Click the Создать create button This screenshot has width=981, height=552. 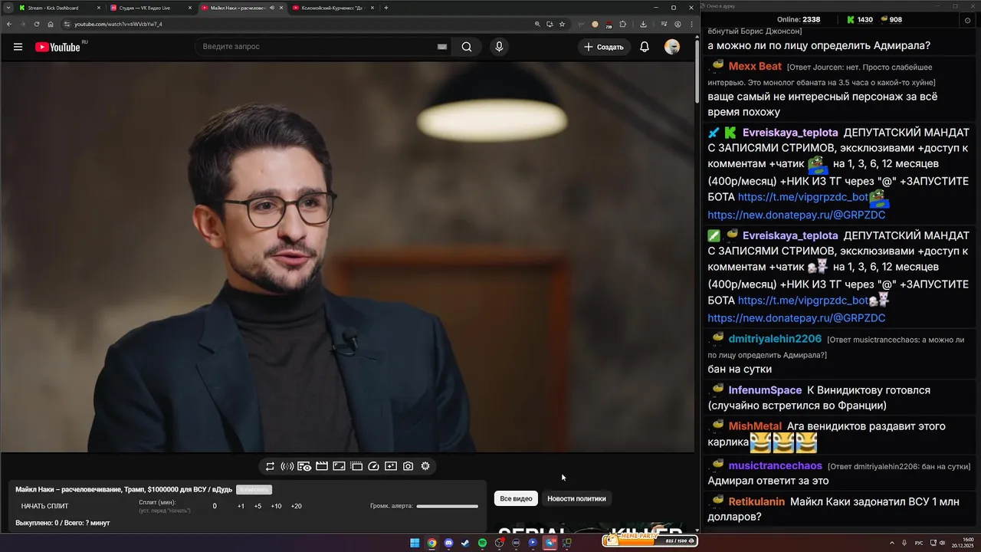click(x=604, y=47)
